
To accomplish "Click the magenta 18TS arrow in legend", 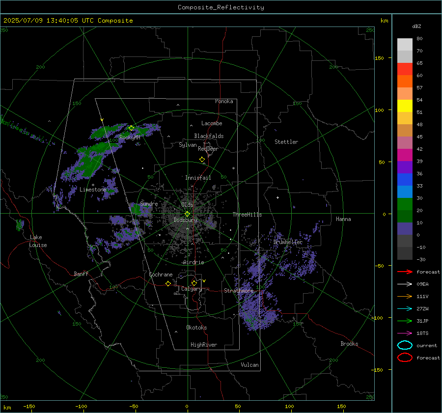I will click(405, 333).
